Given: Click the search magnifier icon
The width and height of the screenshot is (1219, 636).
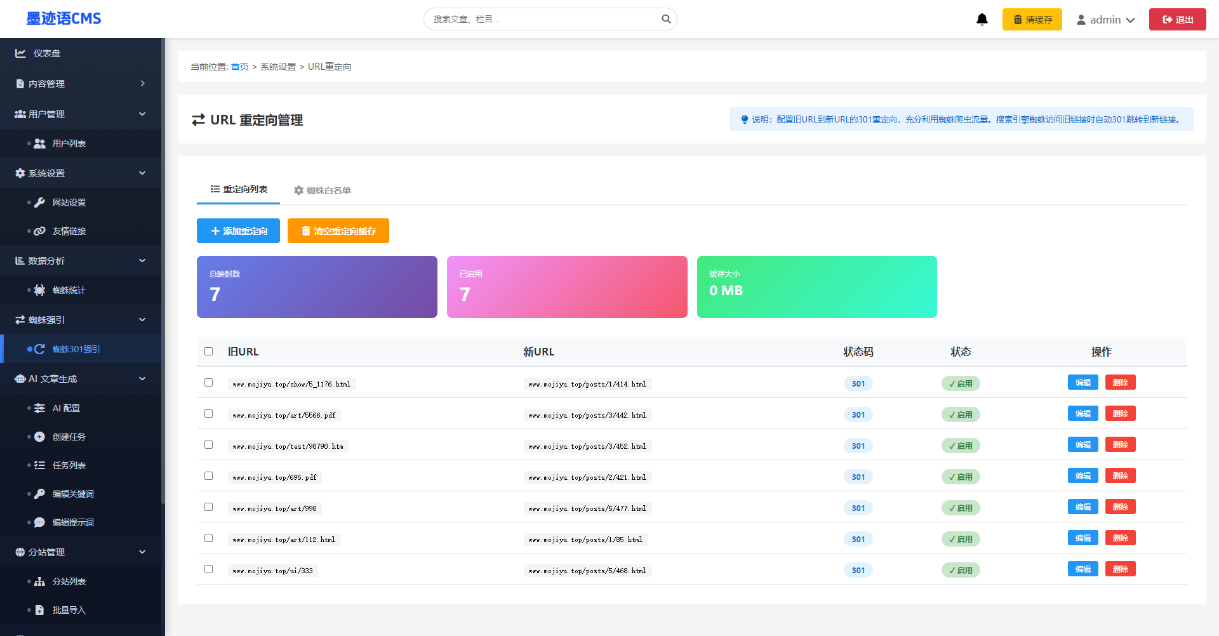Looking at the screenshot, I should click(666, 19).
